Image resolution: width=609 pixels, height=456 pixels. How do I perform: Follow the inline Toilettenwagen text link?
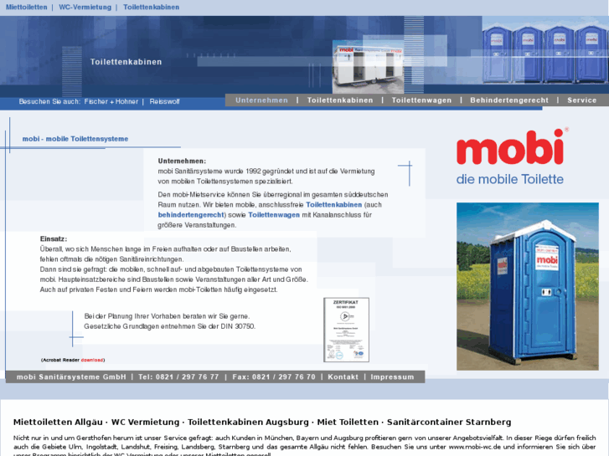click(274, 214)
